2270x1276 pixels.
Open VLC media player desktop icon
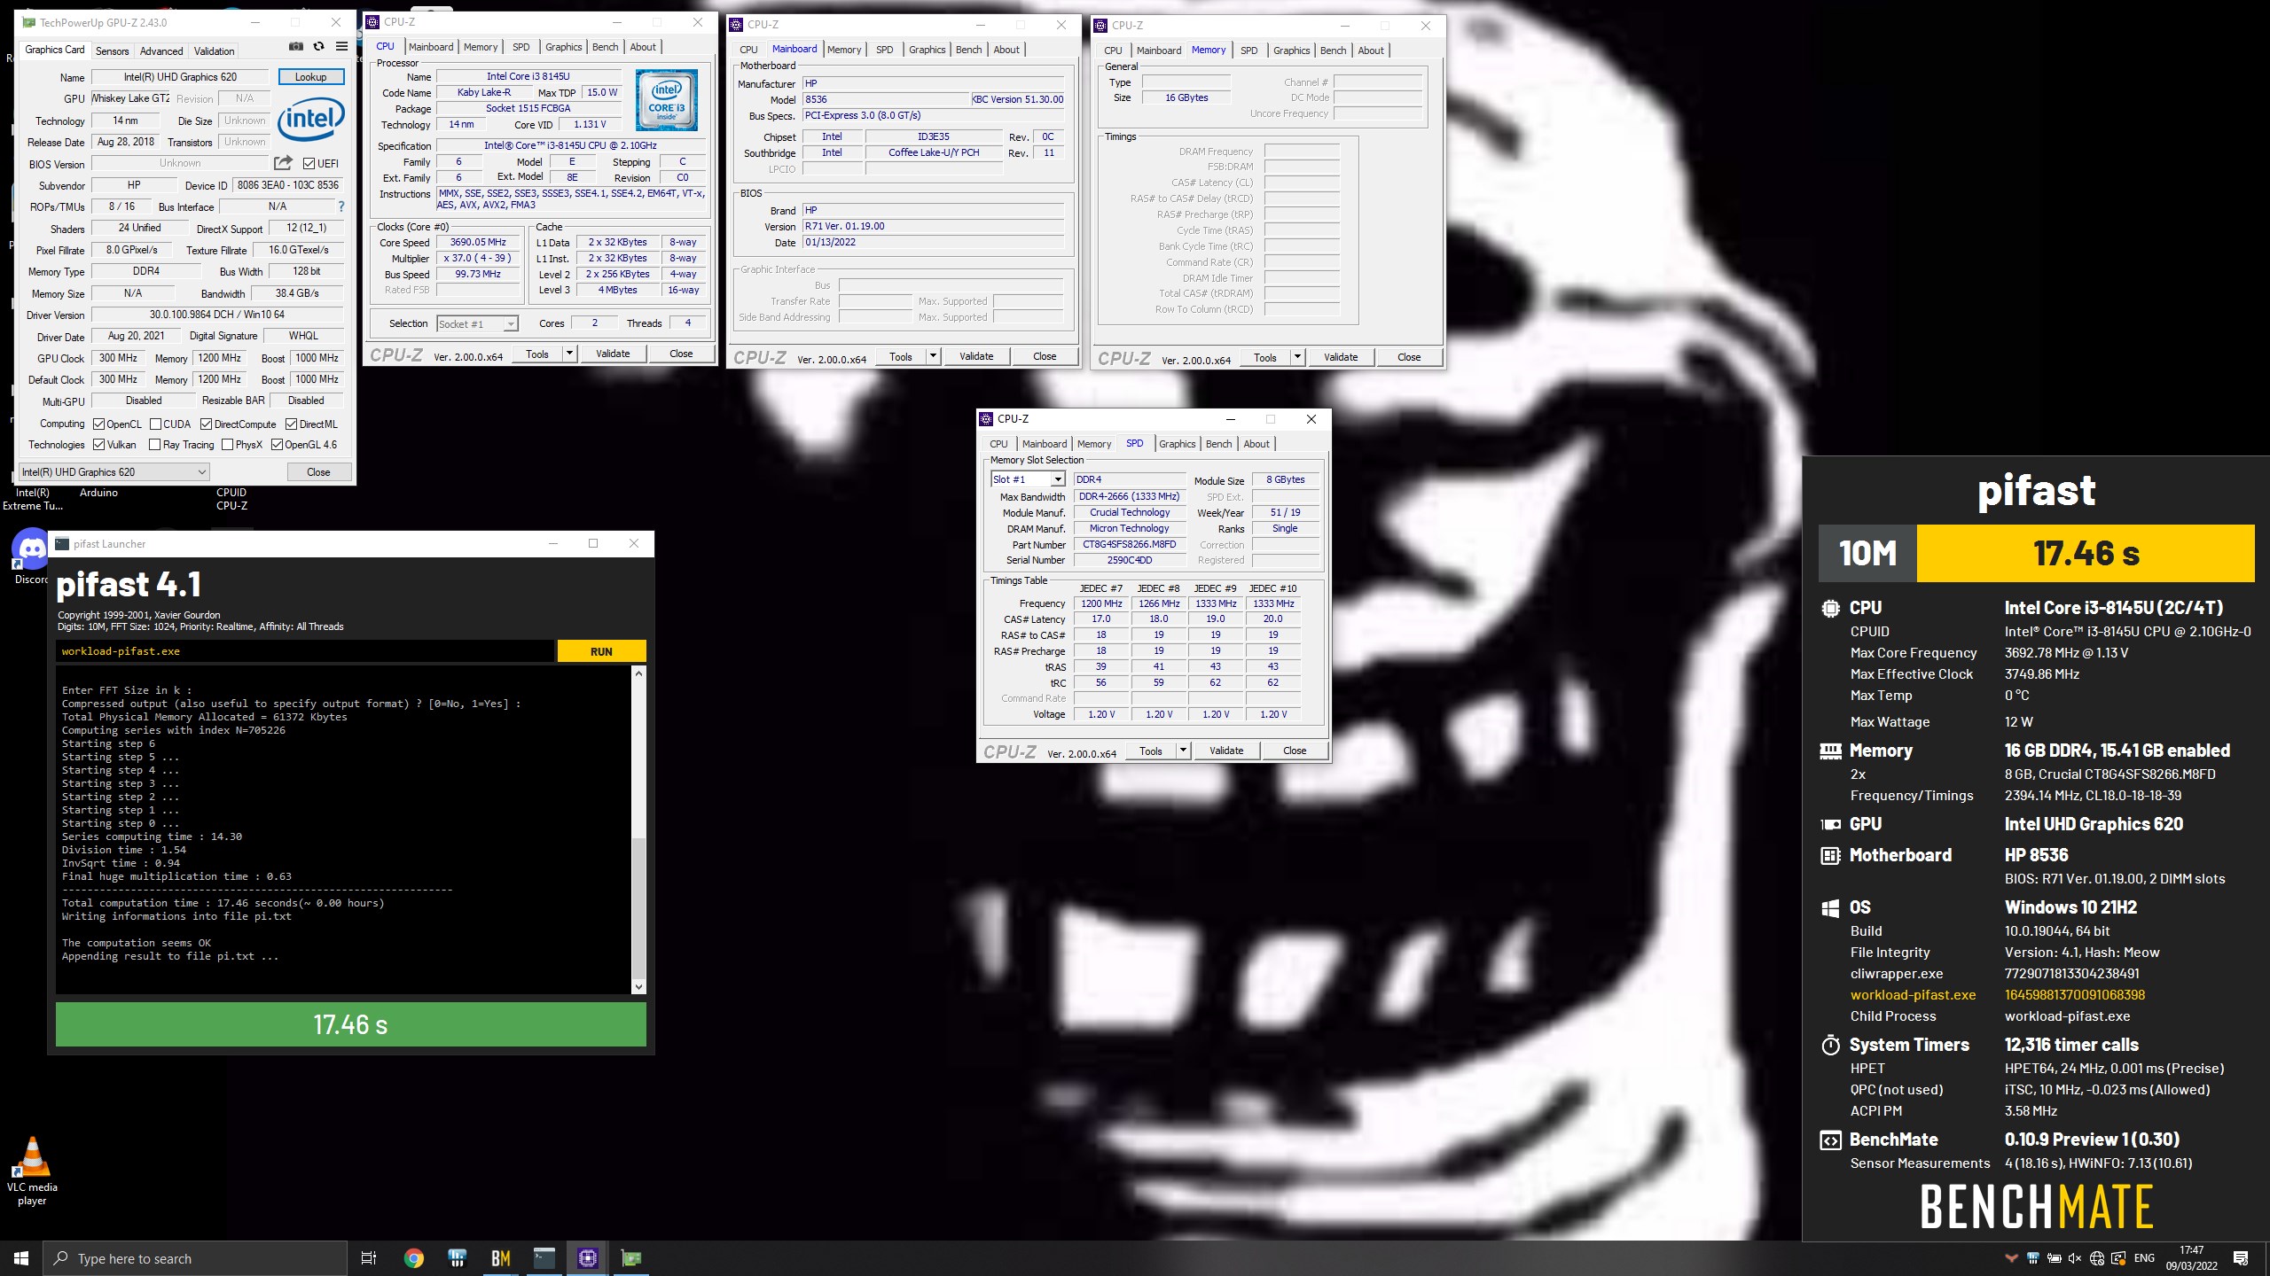[32, 1171]
